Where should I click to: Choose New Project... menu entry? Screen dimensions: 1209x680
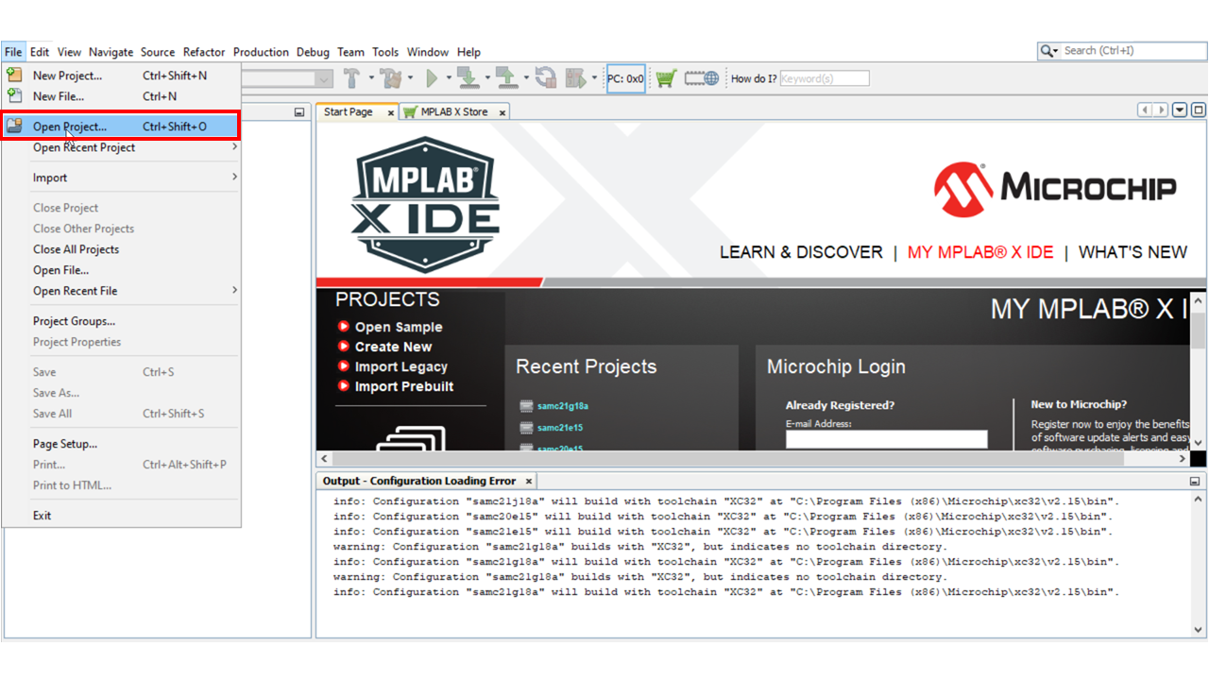click(x=67, y=76)
